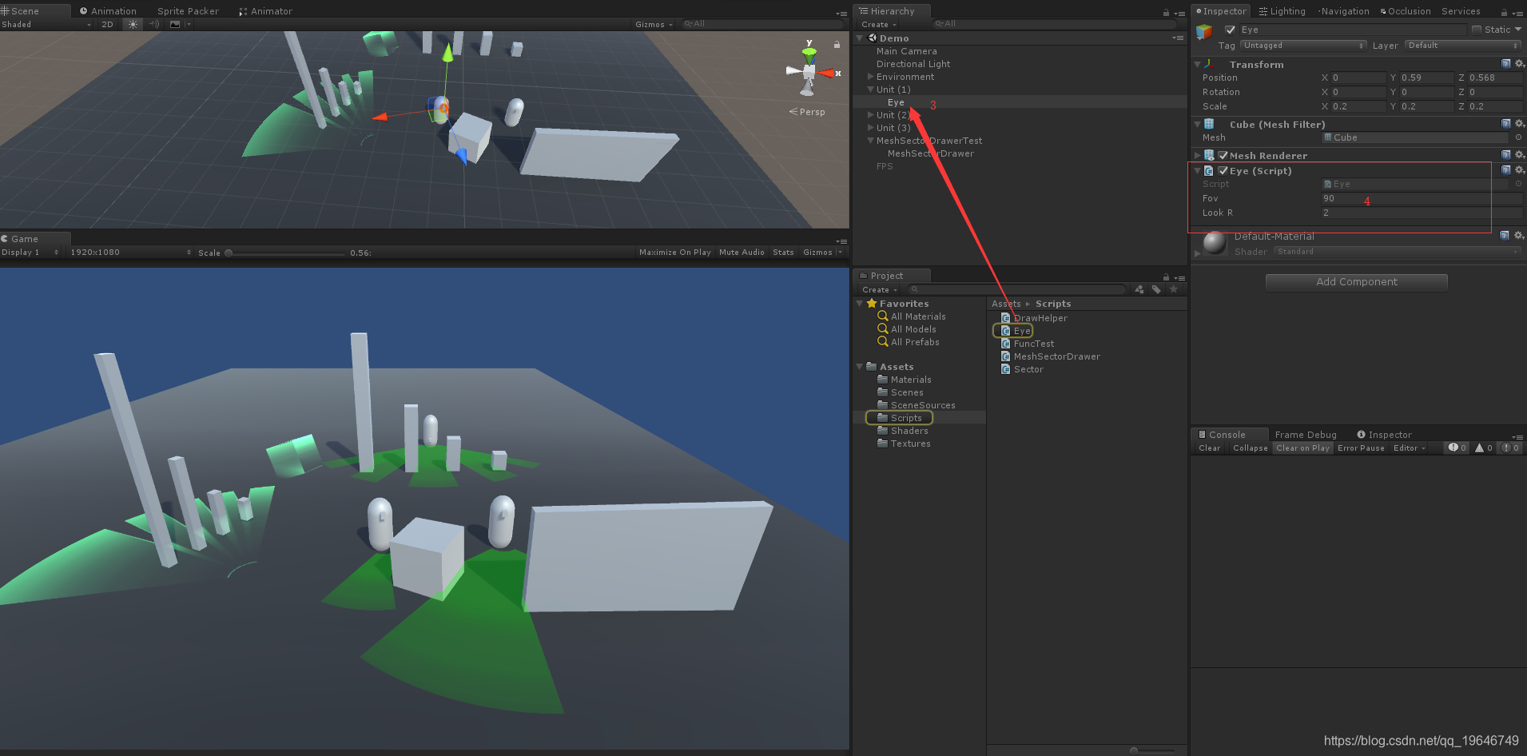Click the Add Component button
This screenshot has height=756, width=1527.
[1357, 282]
